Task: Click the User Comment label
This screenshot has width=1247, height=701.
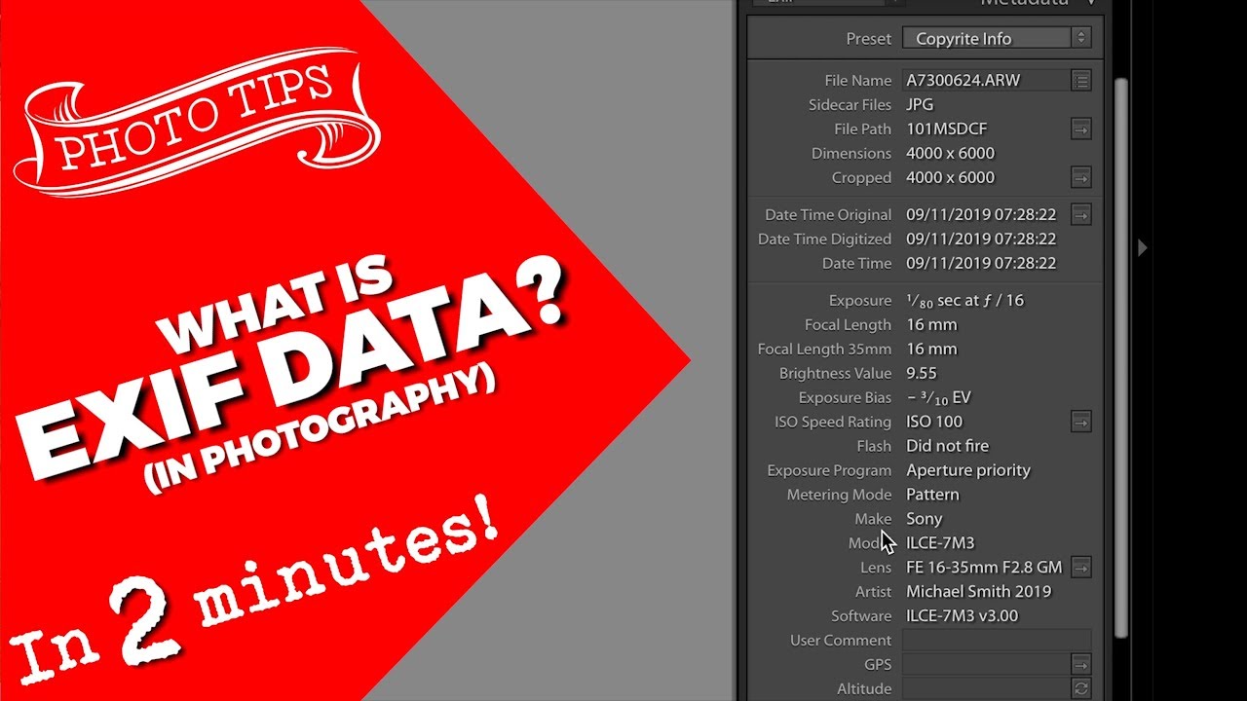Action: [x=840, y=640]
